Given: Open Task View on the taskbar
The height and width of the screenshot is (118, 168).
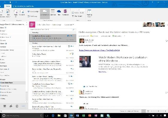Looking at the screenshot, I should tap(47, 116).
